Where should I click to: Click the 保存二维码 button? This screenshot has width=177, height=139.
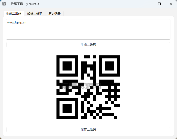coord(88,129)
